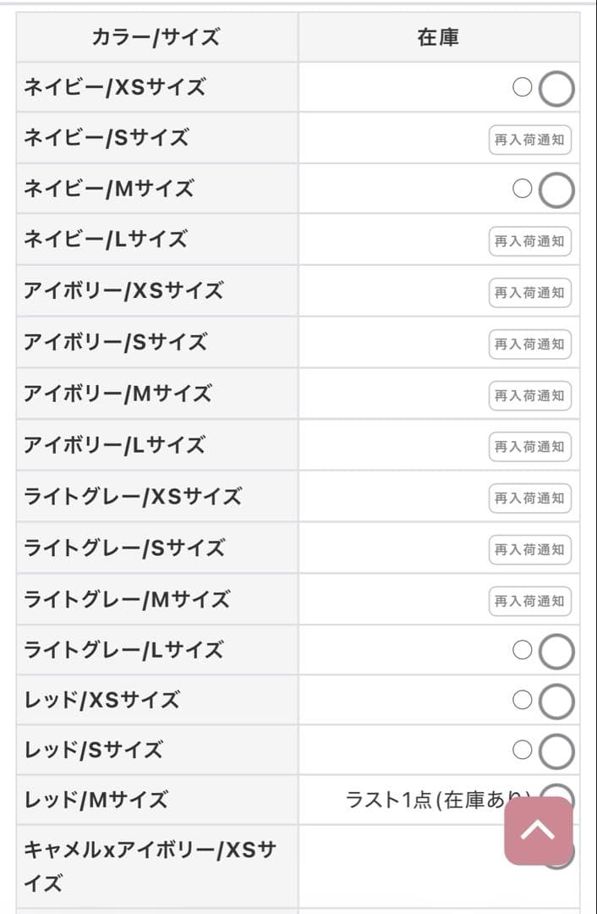The image size is (597, 914).
Task: Click 再入荷通知 for アイボリー/Lサイズ
Action: pyautogui.click(x=530, y=446)
